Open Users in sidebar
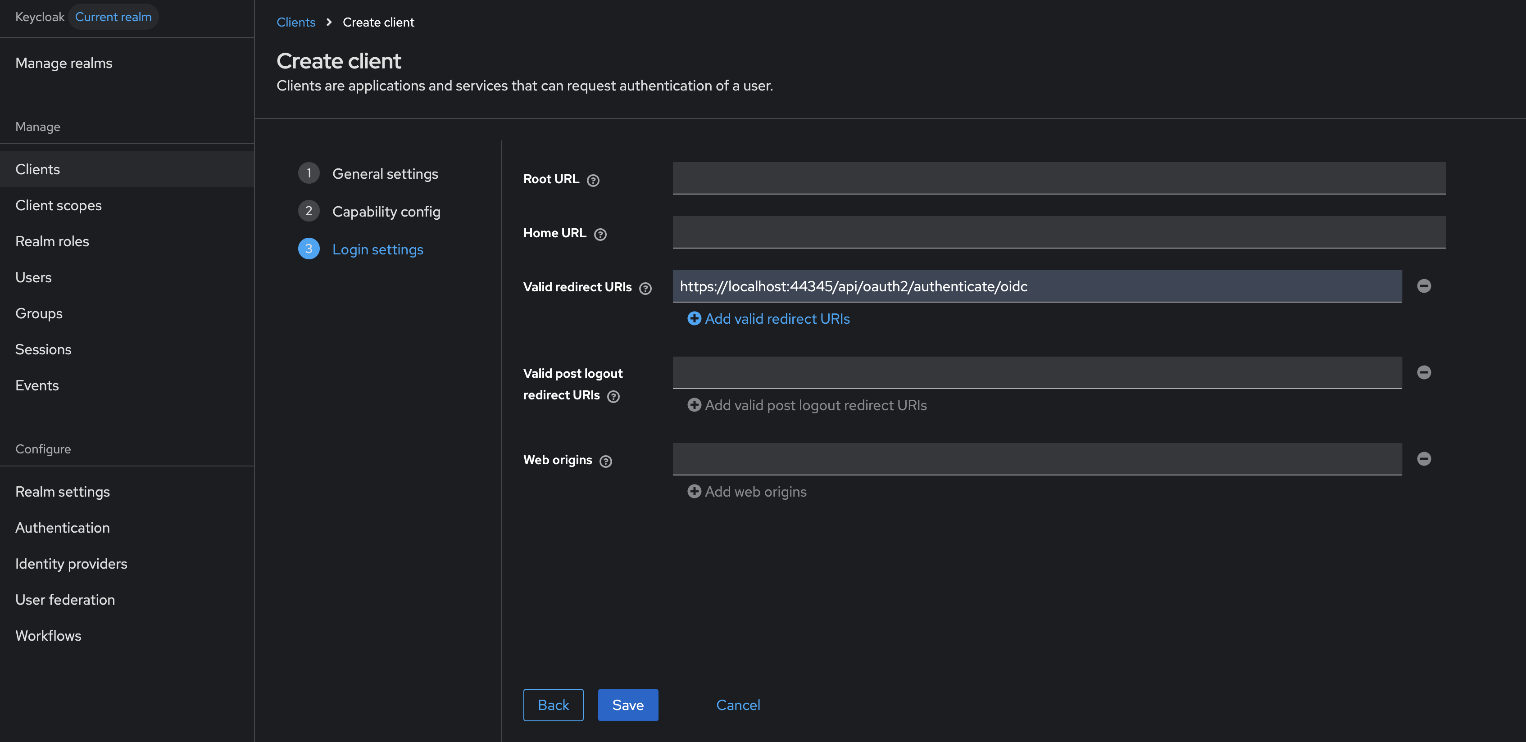1526x742 pixels. [x=127, y=278]
